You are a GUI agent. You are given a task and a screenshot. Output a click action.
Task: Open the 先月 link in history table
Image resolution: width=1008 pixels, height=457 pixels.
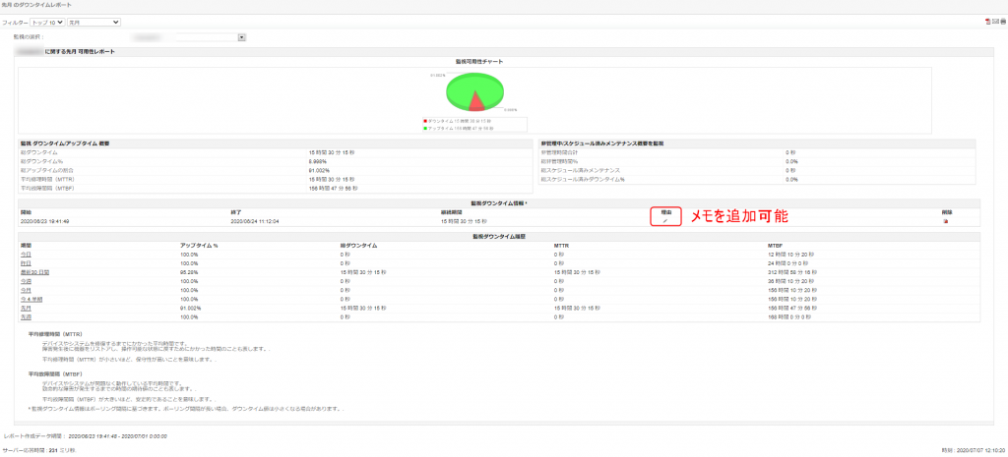point(26,308)
